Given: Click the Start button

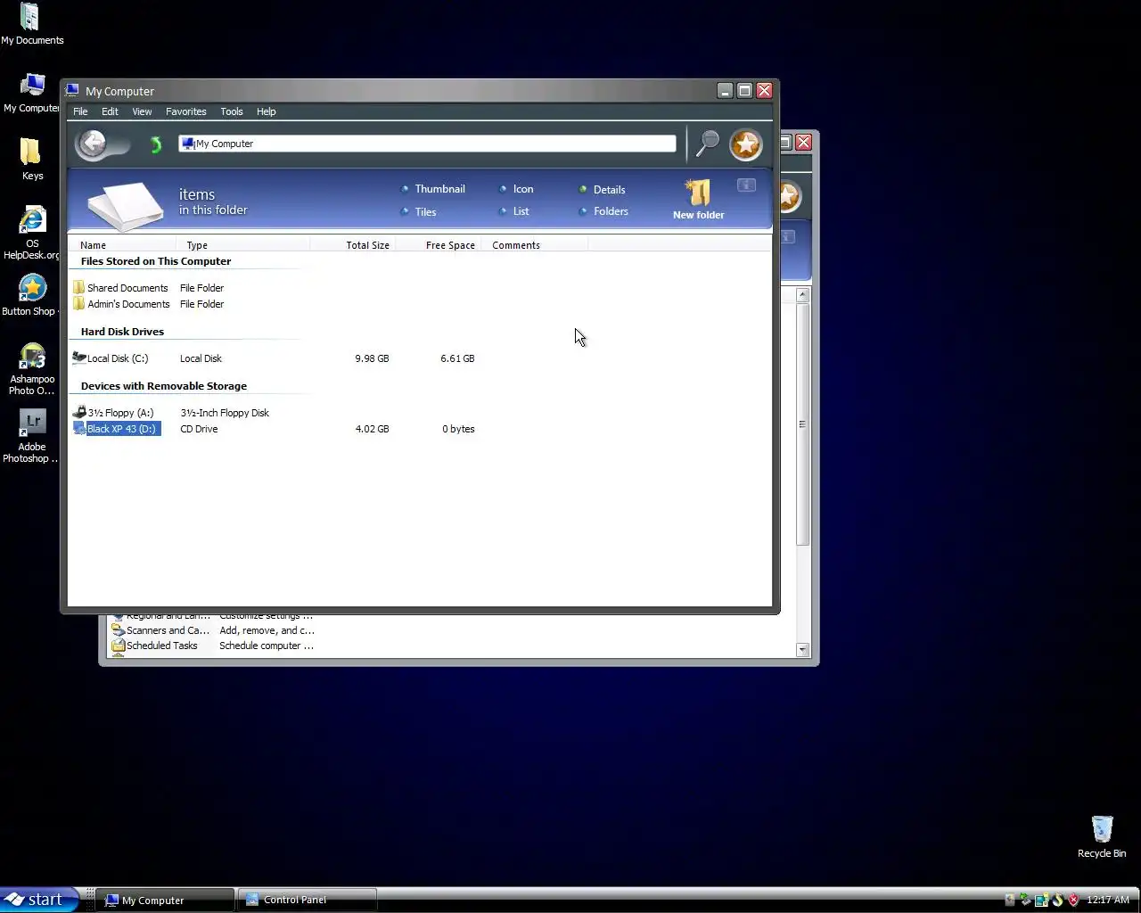Looking at the screenshot, I should pyautogui.click(x=39, y=900).
